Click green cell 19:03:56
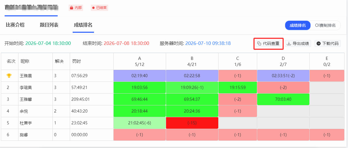 tap(140, 88)
